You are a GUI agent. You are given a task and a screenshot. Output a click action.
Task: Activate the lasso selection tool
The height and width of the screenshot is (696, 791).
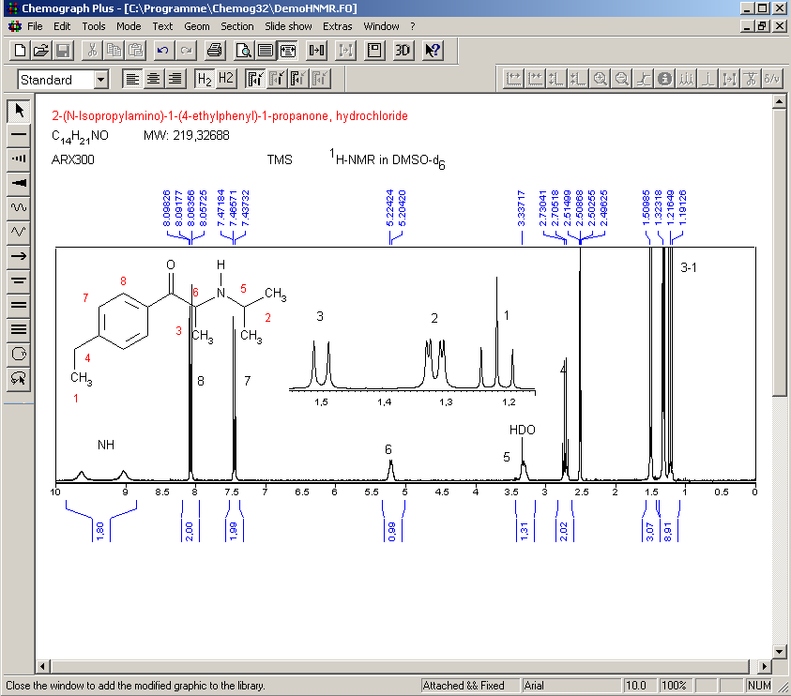point(19,378)
